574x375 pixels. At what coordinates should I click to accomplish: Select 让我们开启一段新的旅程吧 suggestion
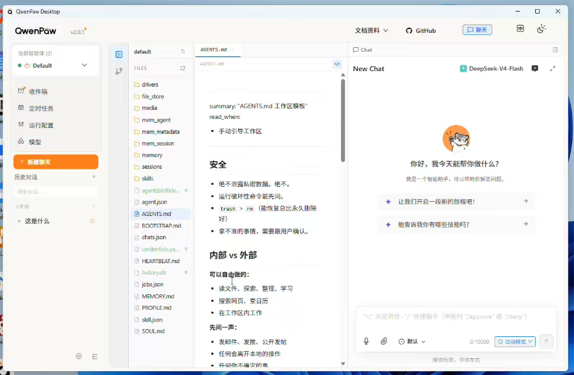pos(456,201)
